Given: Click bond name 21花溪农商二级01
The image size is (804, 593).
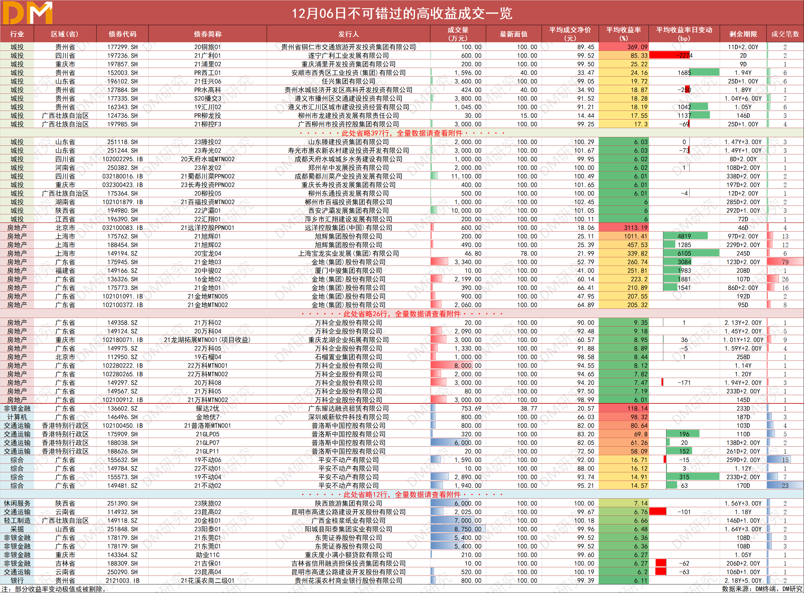Looking at the screenshot, I should point(208,581).
